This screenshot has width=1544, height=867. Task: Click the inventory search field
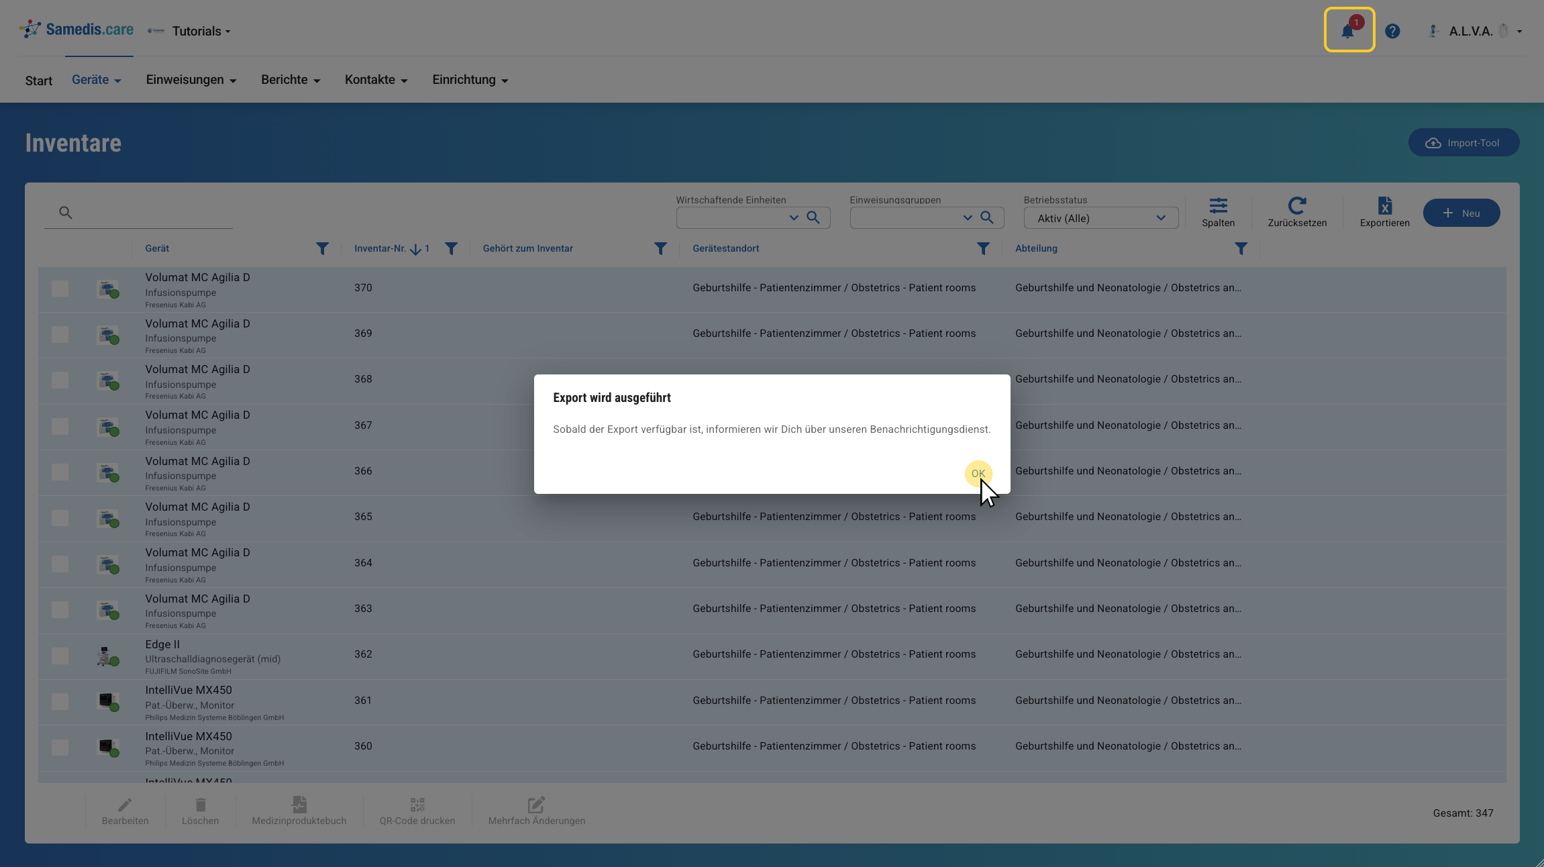[x=138, y=213]
